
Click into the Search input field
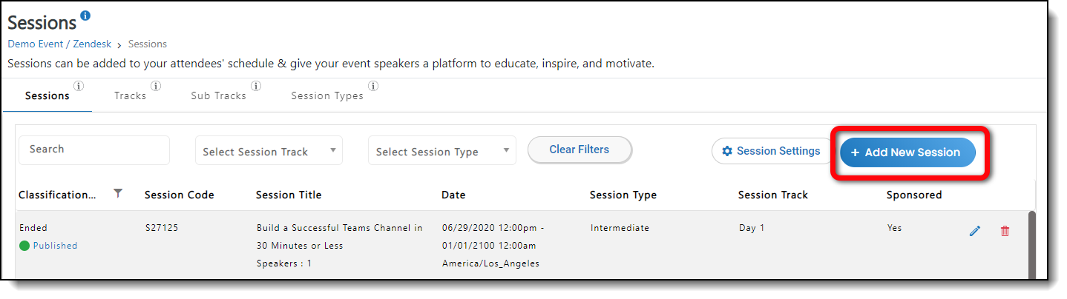click(x=94, y=149)
